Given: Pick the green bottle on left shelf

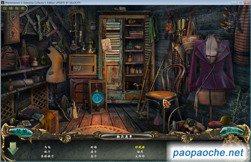Looking at the screenshot, I should 43,59.
